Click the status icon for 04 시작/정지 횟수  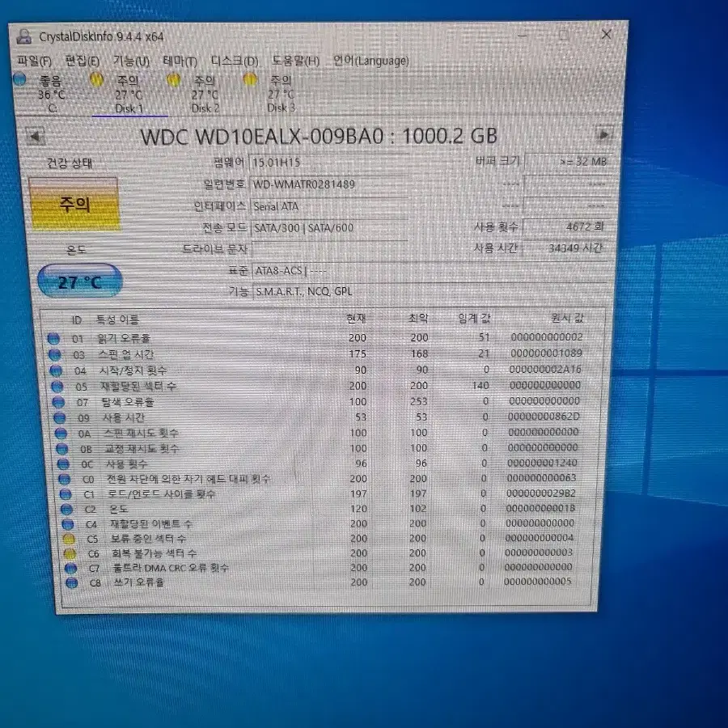56,370
